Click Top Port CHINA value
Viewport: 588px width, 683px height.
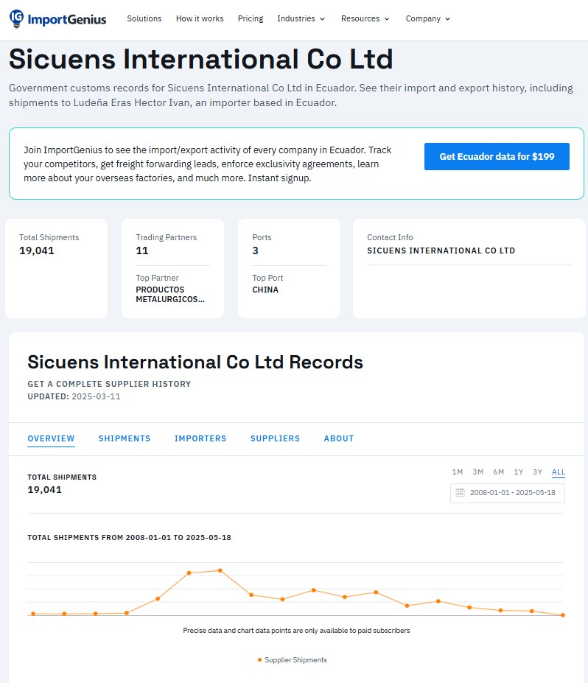[x=265, y=290]
